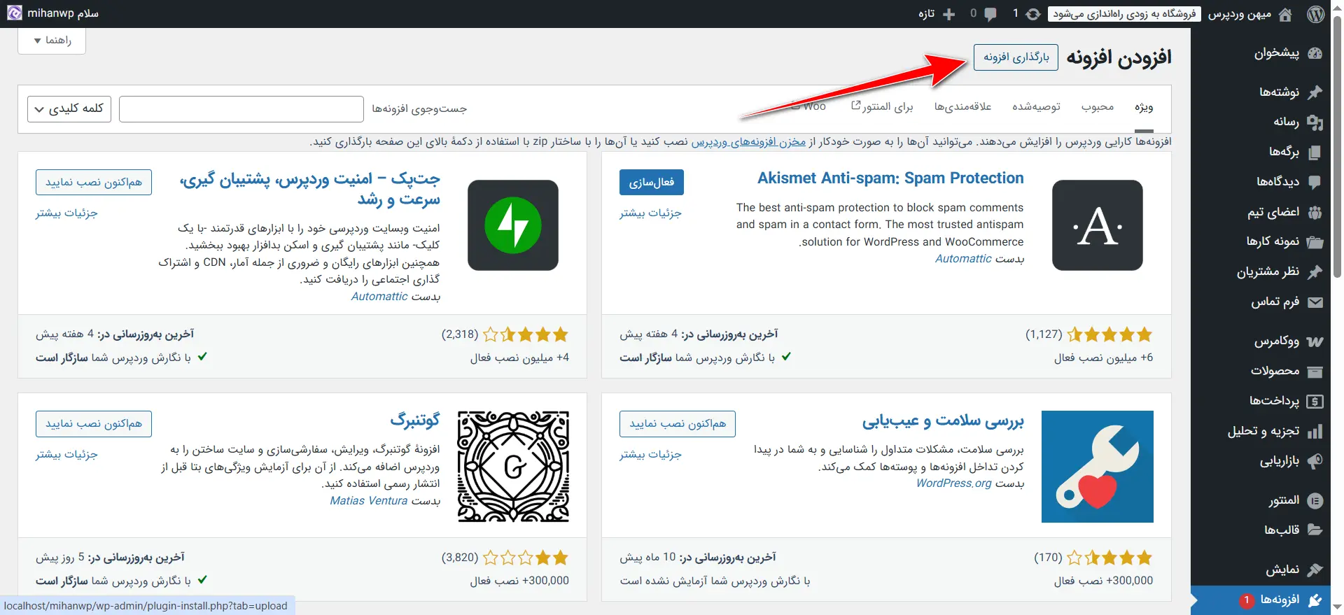
Task: Click the Health Check wrench thumbnail
Action: [x=1098, y=467]
